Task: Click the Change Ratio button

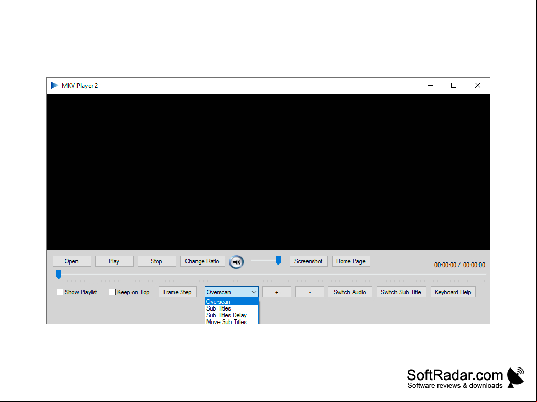Action: click(x=202, y=261)
